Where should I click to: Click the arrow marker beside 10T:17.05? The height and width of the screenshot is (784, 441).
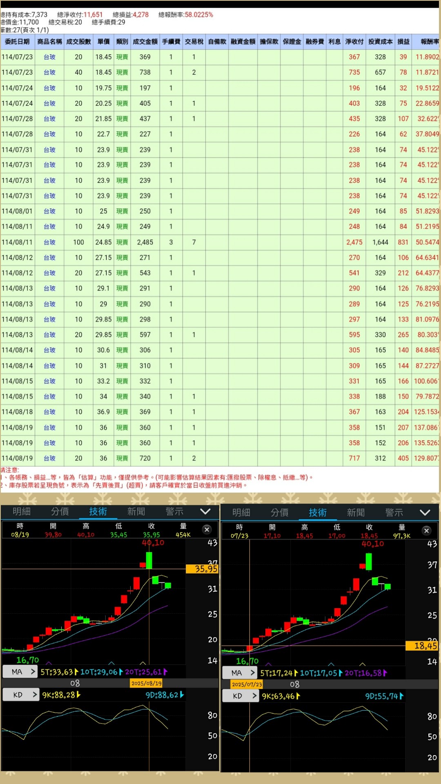point(341,673)
